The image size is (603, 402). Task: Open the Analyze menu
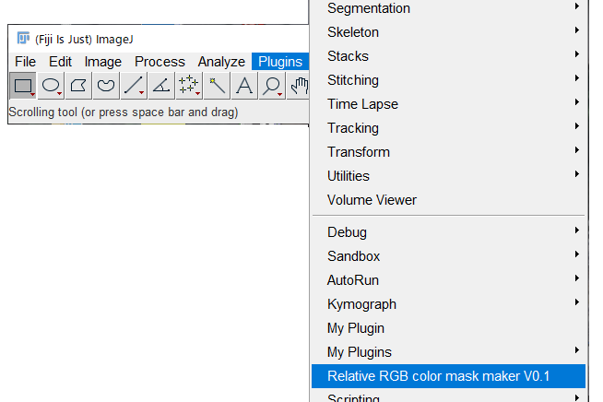click(x=221, y=62)
